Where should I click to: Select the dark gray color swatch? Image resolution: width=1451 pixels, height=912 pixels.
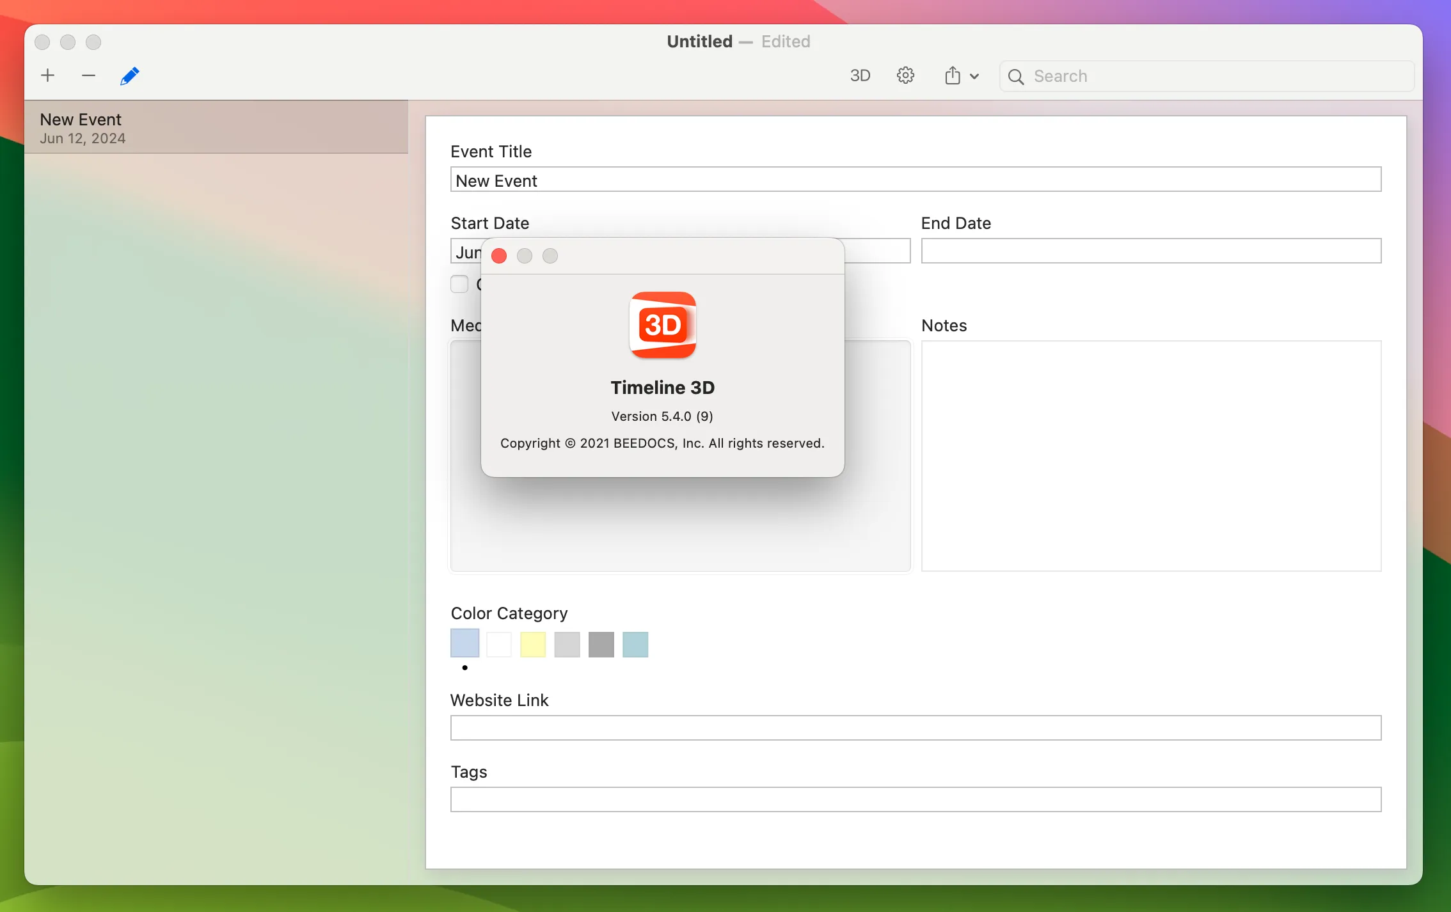(x=601, y=645)
